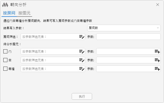
Task: Click edit-filter icon in 房间筛选 row
Action: tap(82, 37)
